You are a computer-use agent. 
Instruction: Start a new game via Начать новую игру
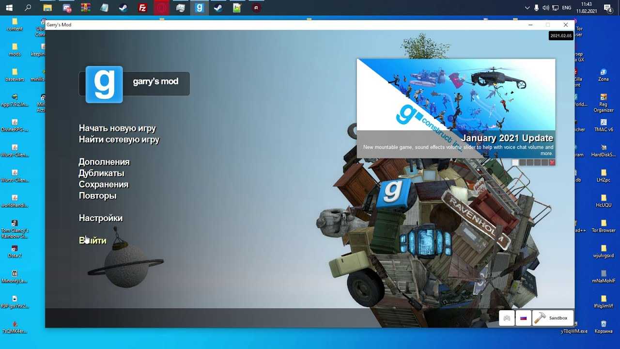click(117, 128)
